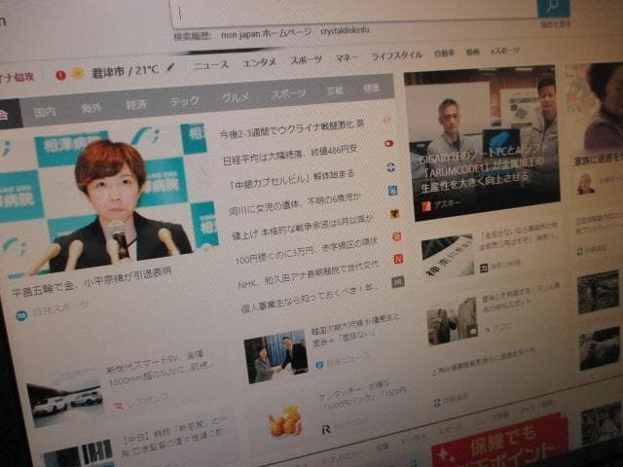Screen dimensions: 623x467
Task: Click the red weather alert icon
Action: tap(60, 75)
